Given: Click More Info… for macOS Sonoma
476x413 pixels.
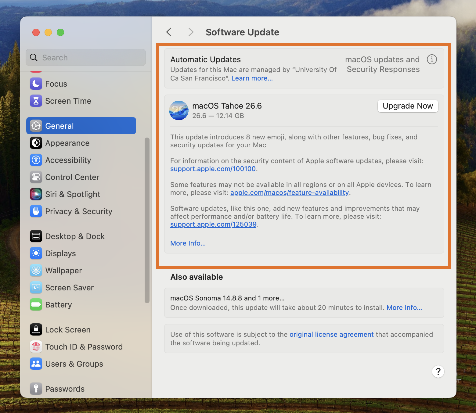Looking at the screenshot, I should (404, 308).
